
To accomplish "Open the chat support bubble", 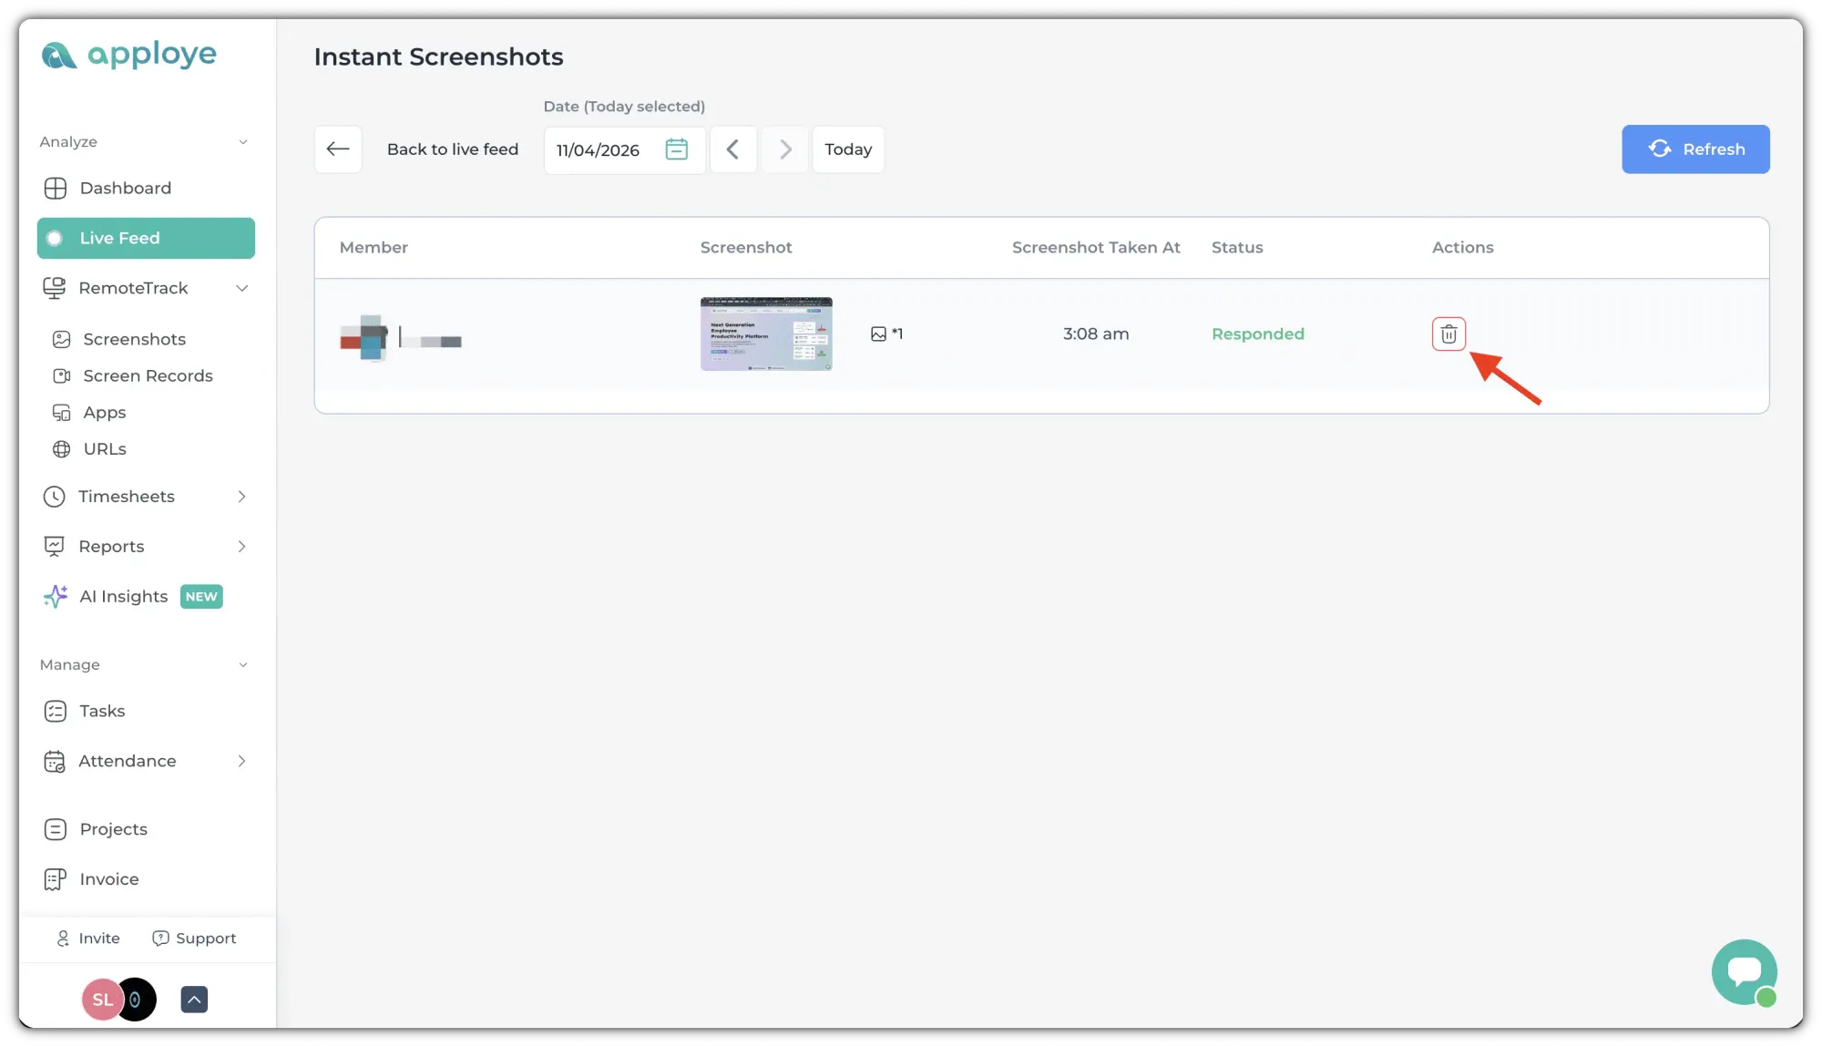I will [x=1744, y=971].
